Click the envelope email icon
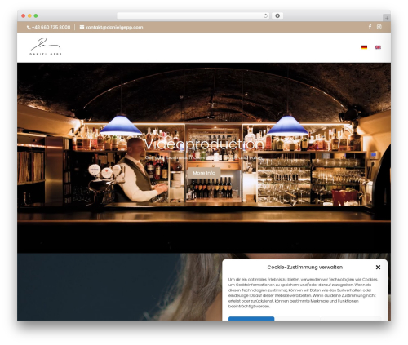 tap(82, 27)
